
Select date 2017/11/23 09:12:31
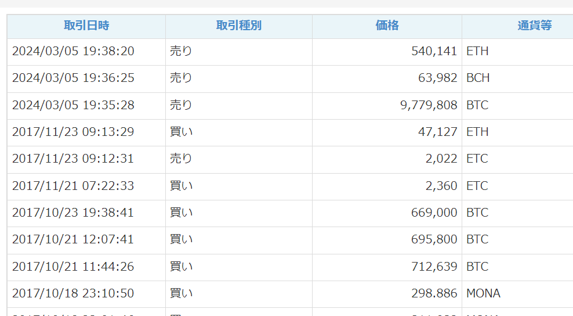pyautogui.click(x=73, y=159)
